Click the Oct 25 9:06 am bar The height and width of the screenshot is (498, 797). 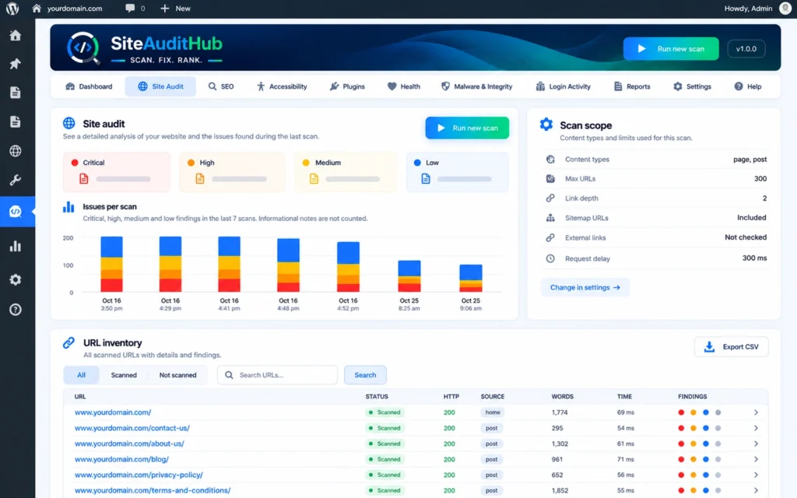point(471,278)
